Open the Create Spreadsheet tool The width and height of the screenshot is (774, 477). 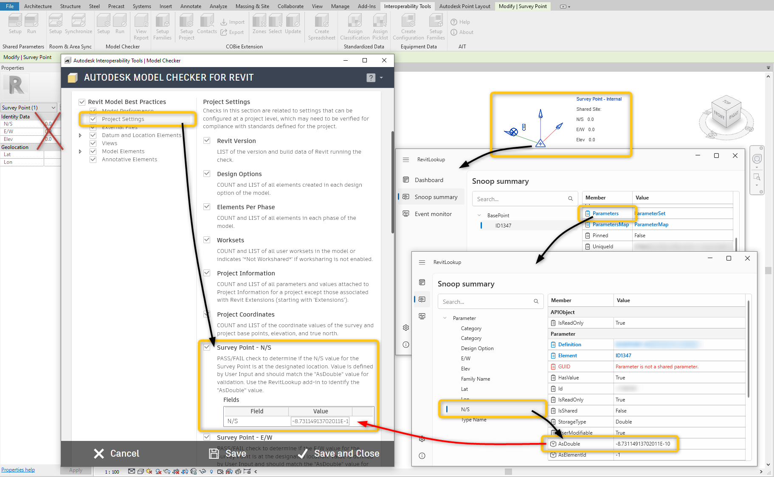[321, 25]
